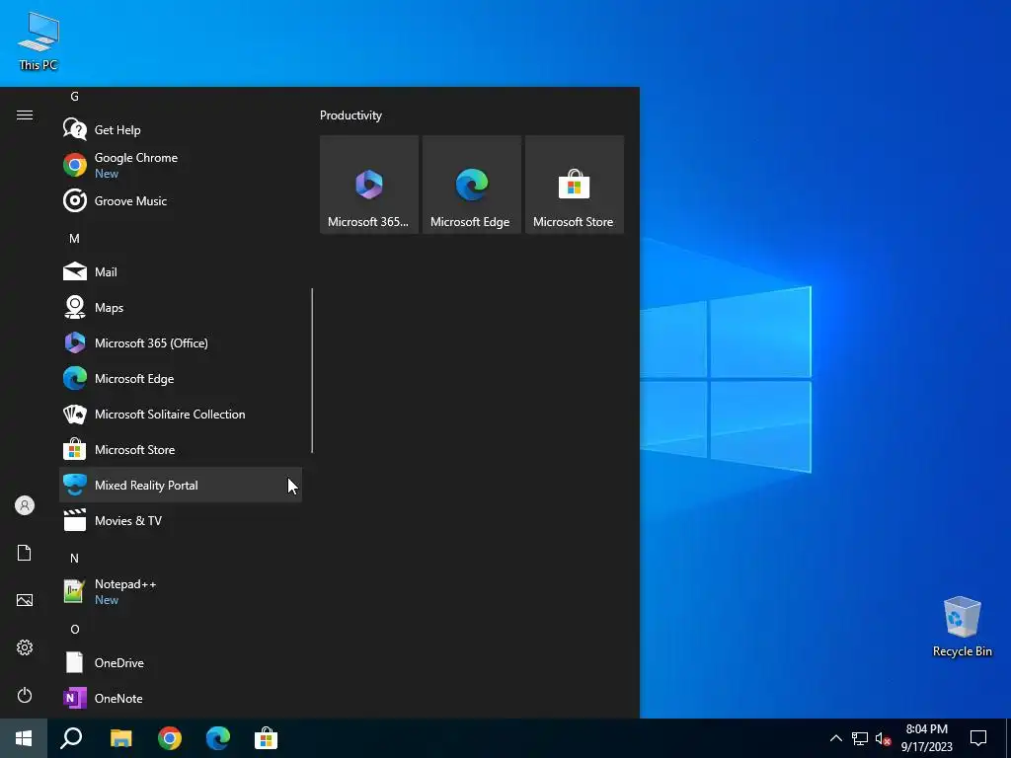Open OneDrive from the app list
Screen dimensions: 1011x758
pos(181,662)
